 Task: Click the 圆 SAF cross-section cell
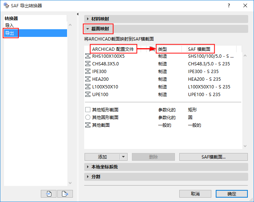coord(190,117)
